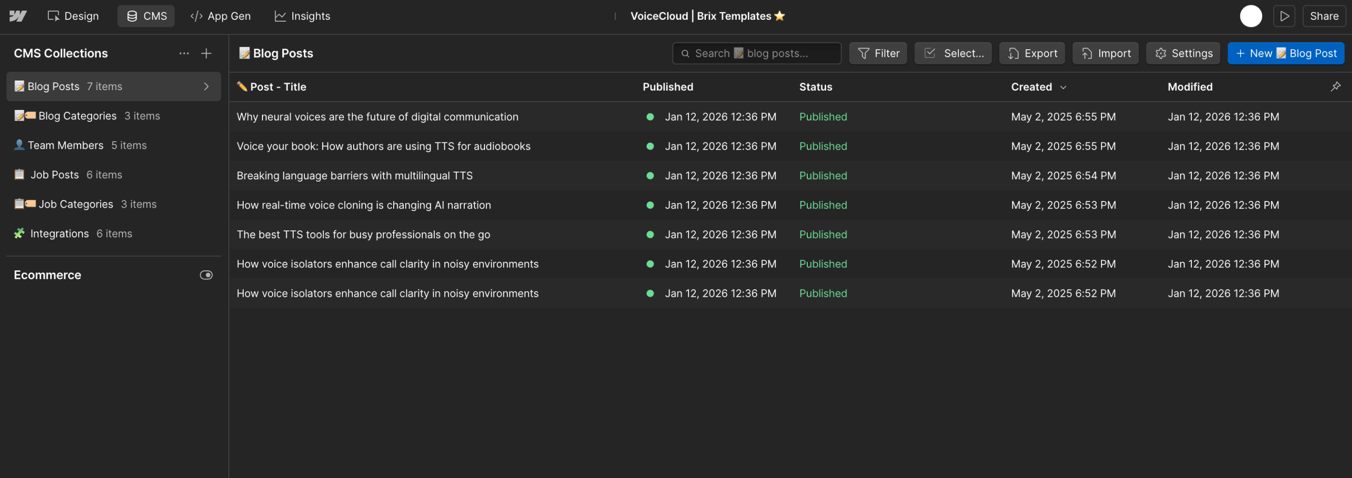Expand the Blog Posts collection chevron
1352x478 pixels.
(206, 86)
